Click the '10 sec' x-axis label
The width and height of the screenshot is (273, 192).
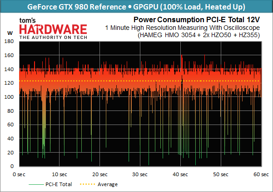coord(60,174)
